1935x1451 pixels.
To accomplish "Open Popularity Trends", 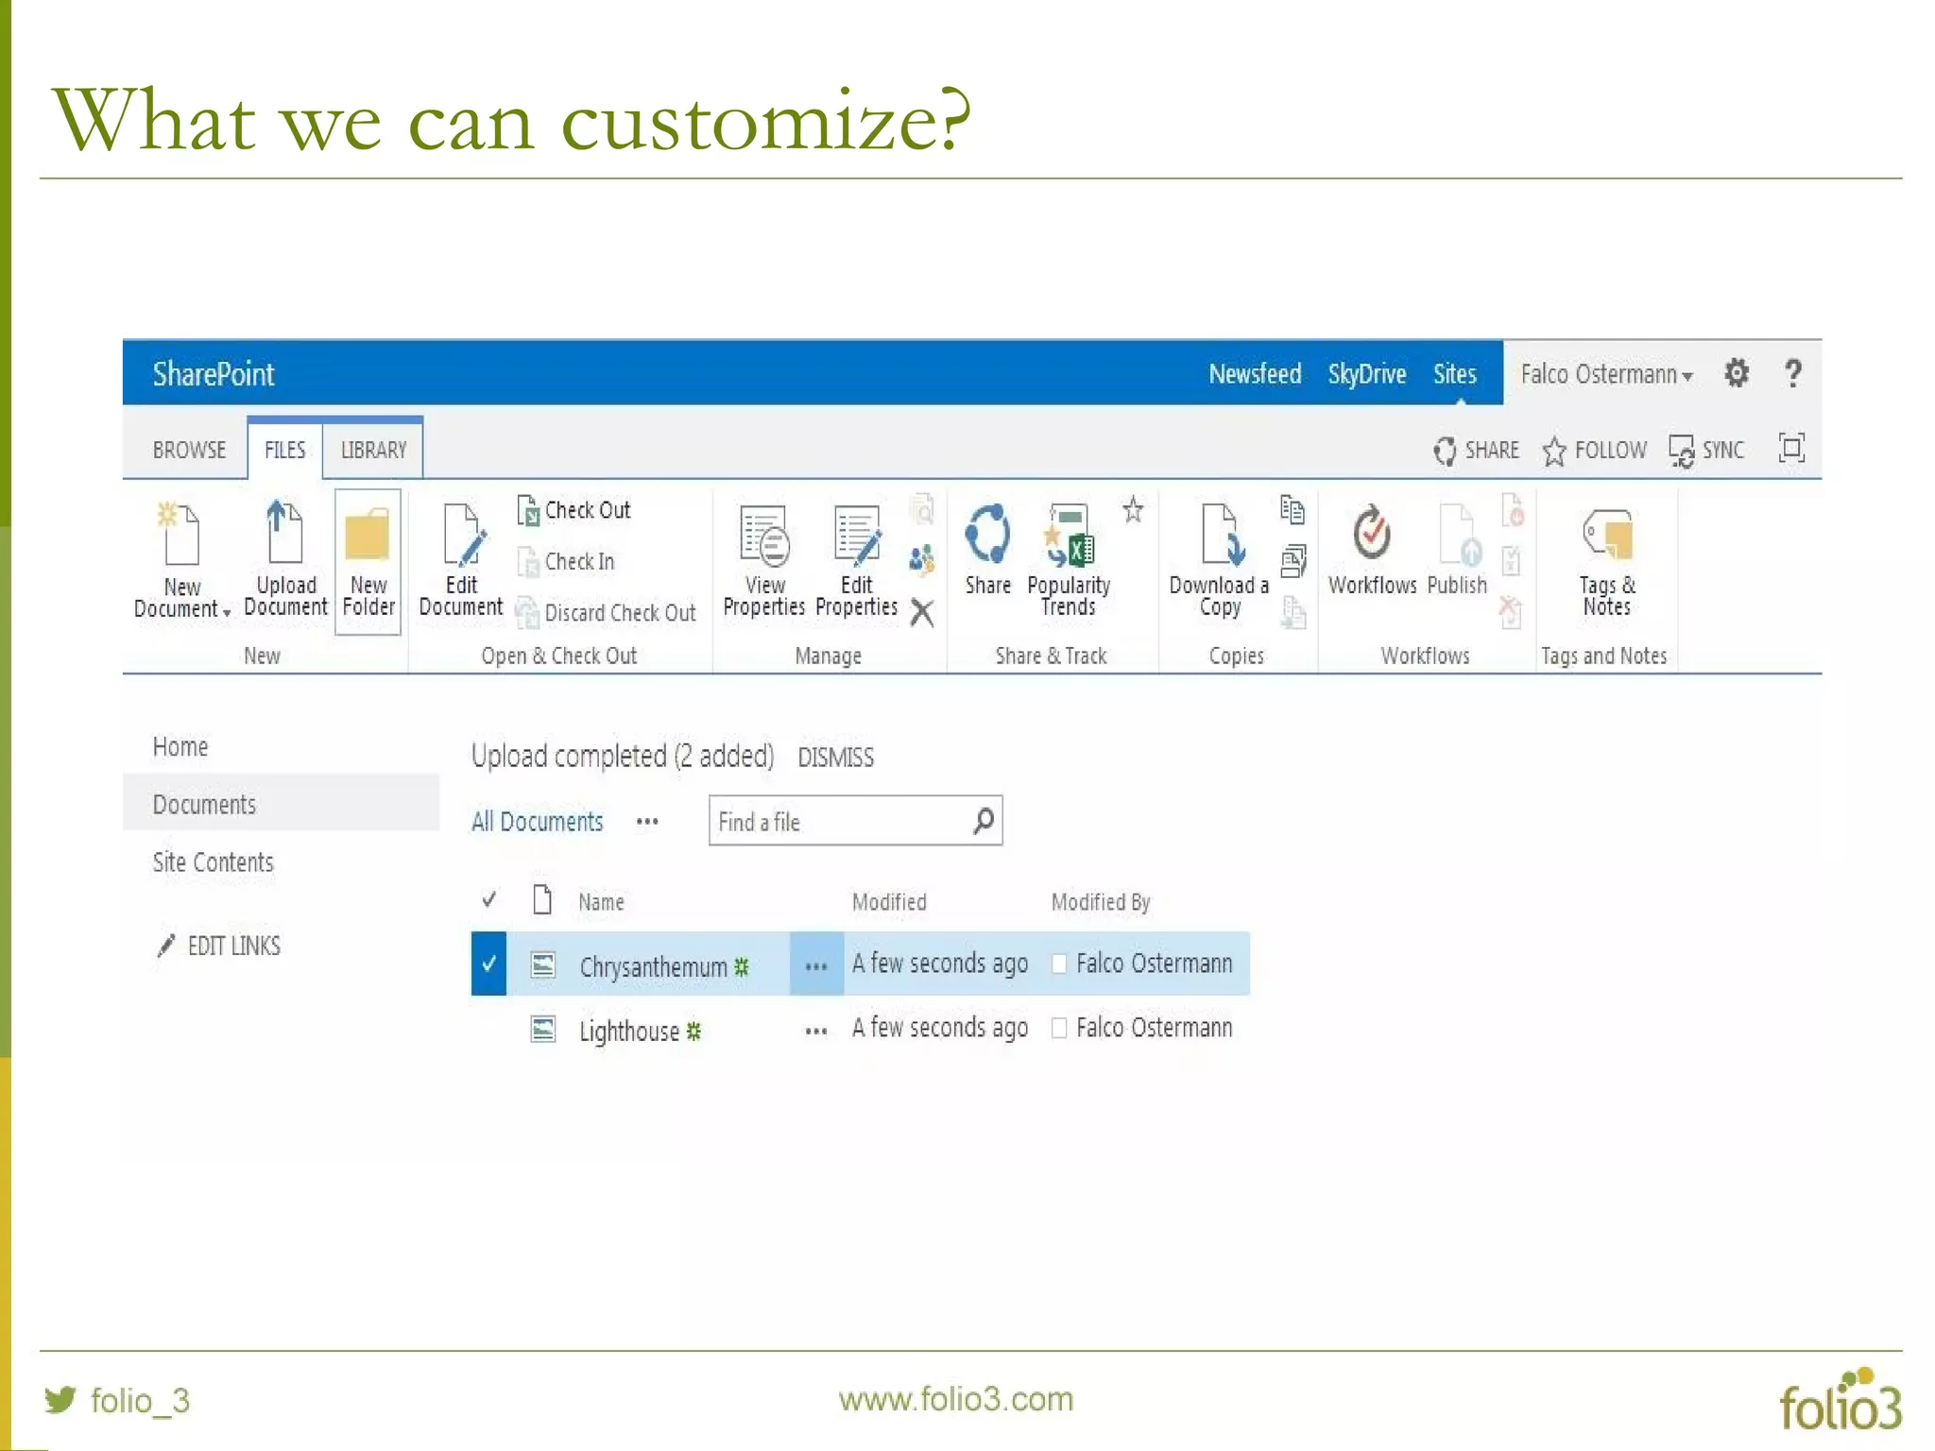I will 1069,561.
